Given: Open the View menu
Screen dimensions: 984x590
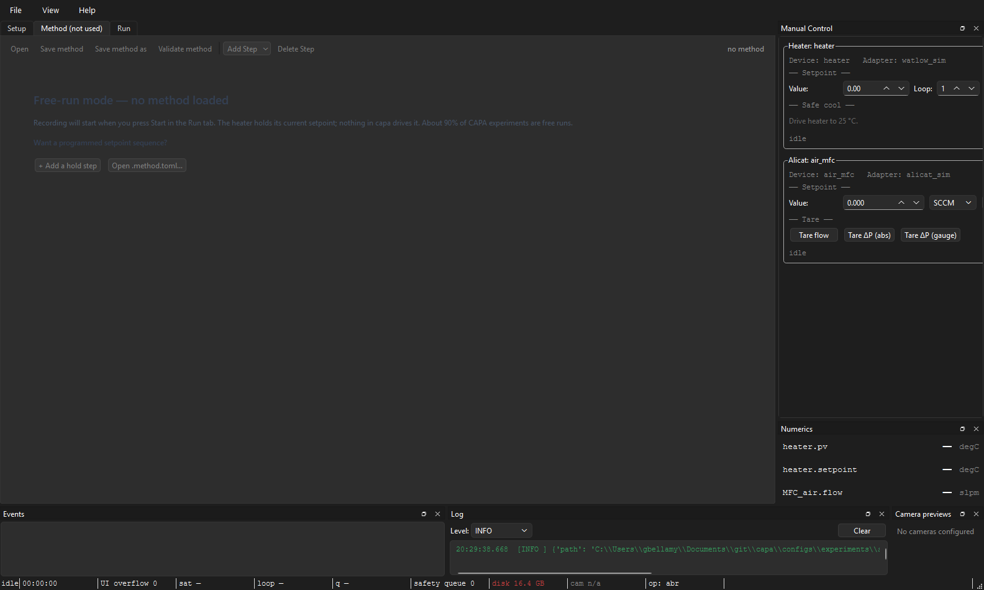Looking at the screenshot, I should pyautogui.click(x=50, y=11).
